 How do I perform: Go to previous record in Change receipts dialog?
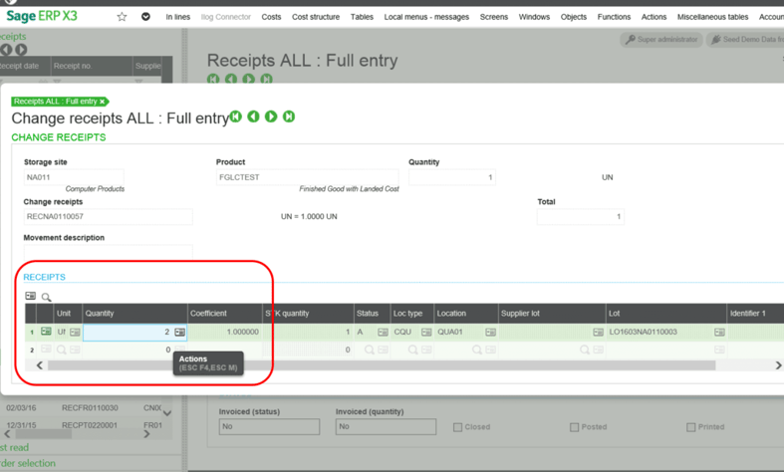click(253, 117)
